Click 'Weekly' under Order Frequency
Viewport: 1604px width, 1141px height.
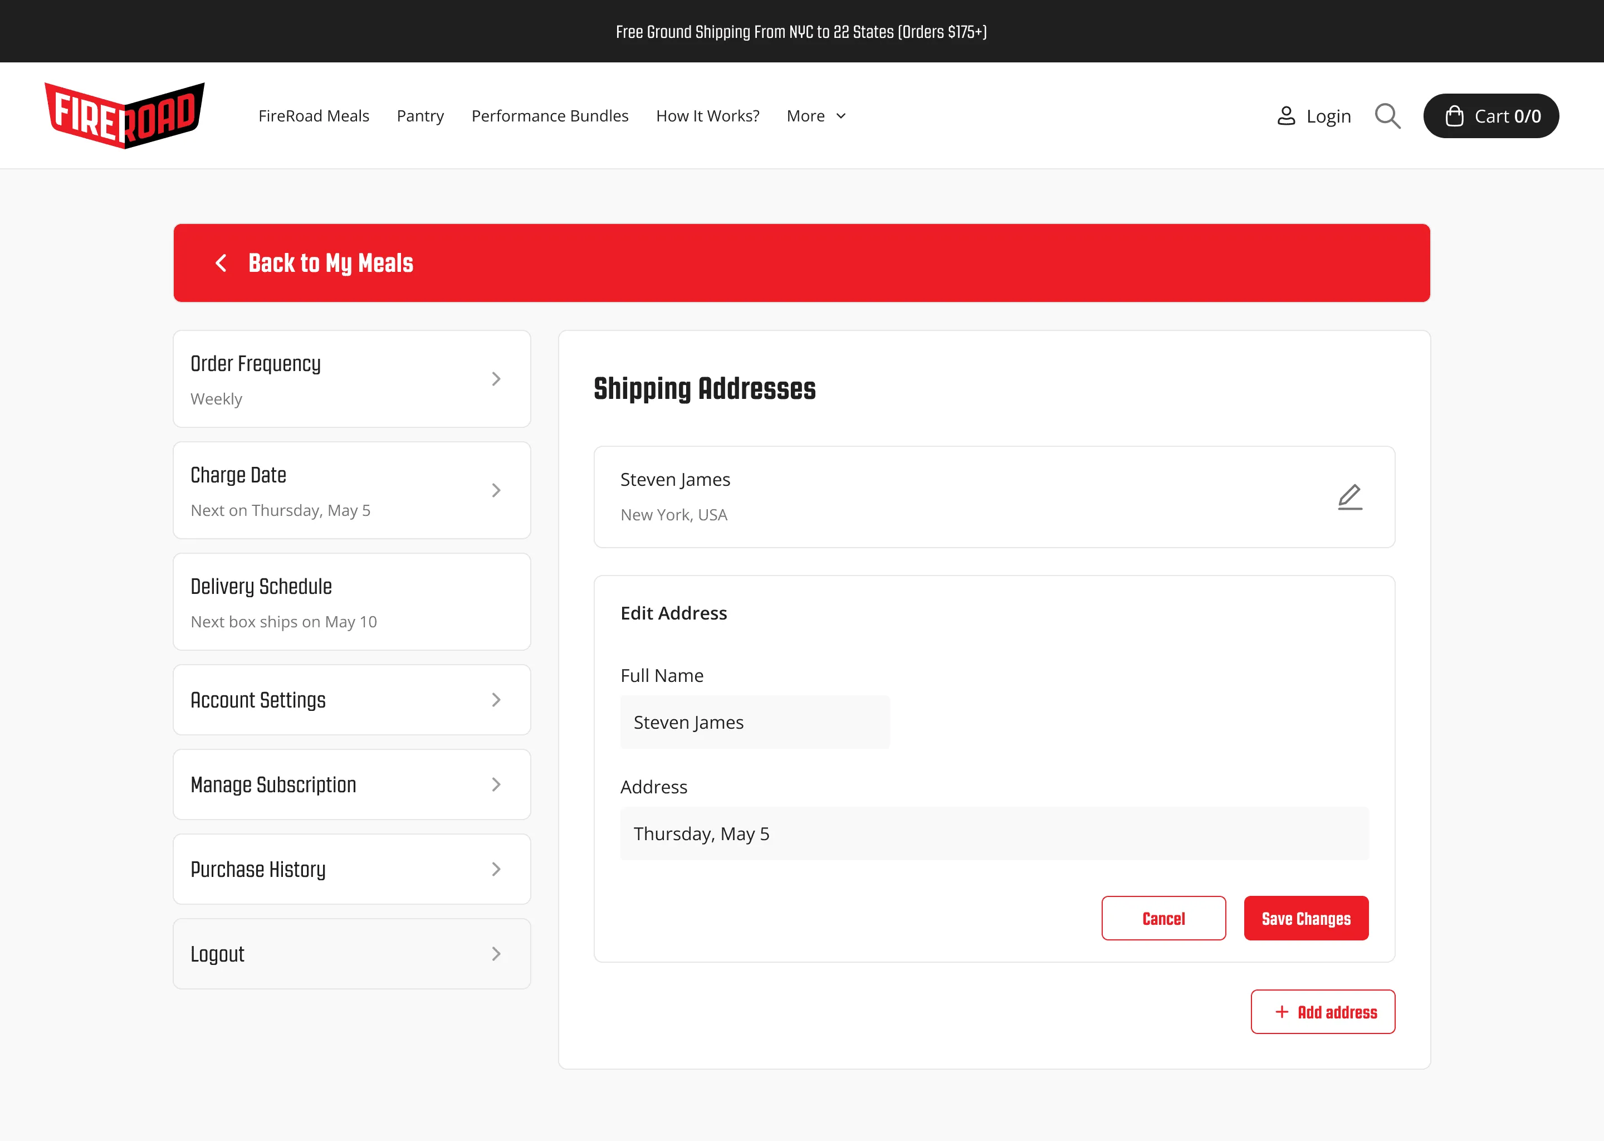click(x=216, y=398)
